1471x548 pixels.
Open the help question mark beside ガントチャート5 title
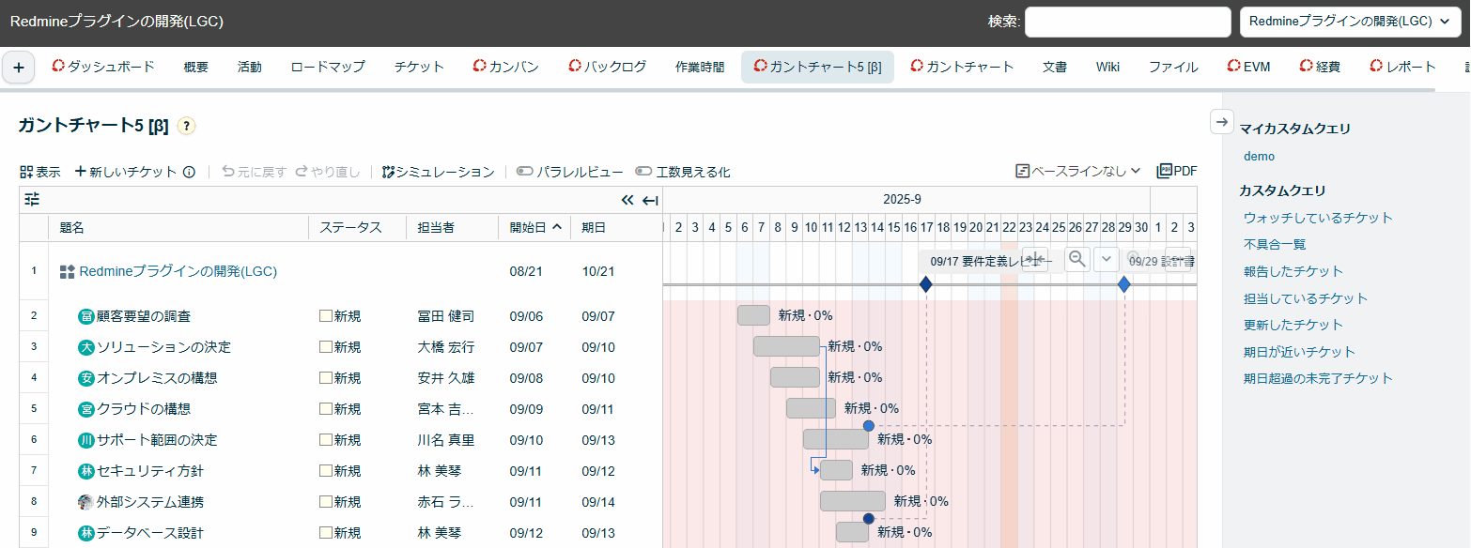coord(186,126)
